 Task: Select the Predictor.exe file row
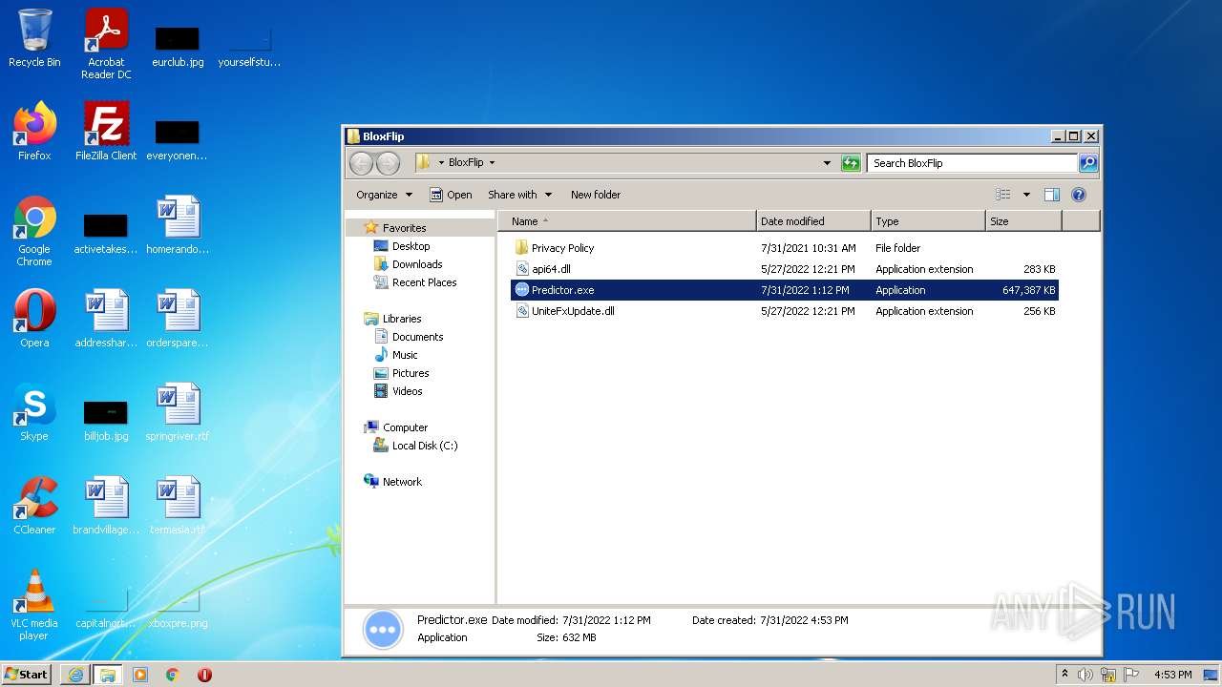point(785,290)
